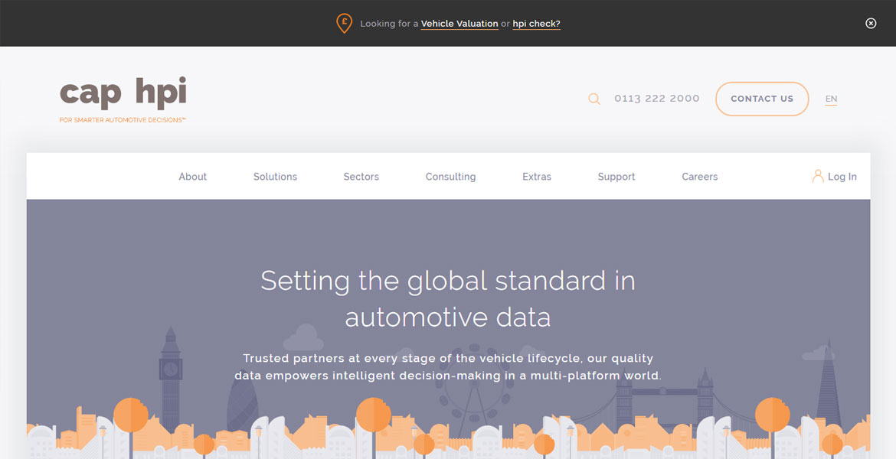The height and width of the screenshot is (459, 896).
Task: Click the Tower Bridge illustration
Action: pos(662,394)
